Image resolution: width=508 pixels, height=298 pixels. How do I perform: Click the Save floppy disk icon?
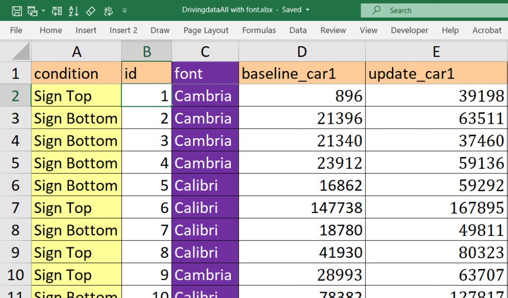17,11
